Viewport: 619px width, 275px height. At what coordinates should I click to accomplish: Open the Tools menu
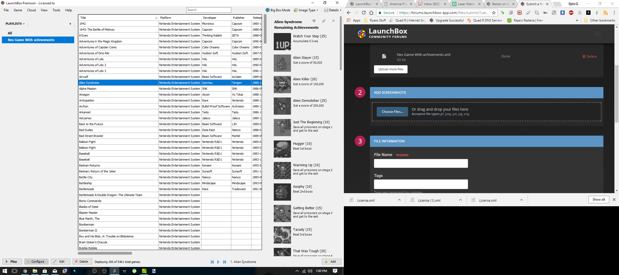coord(56,10)
